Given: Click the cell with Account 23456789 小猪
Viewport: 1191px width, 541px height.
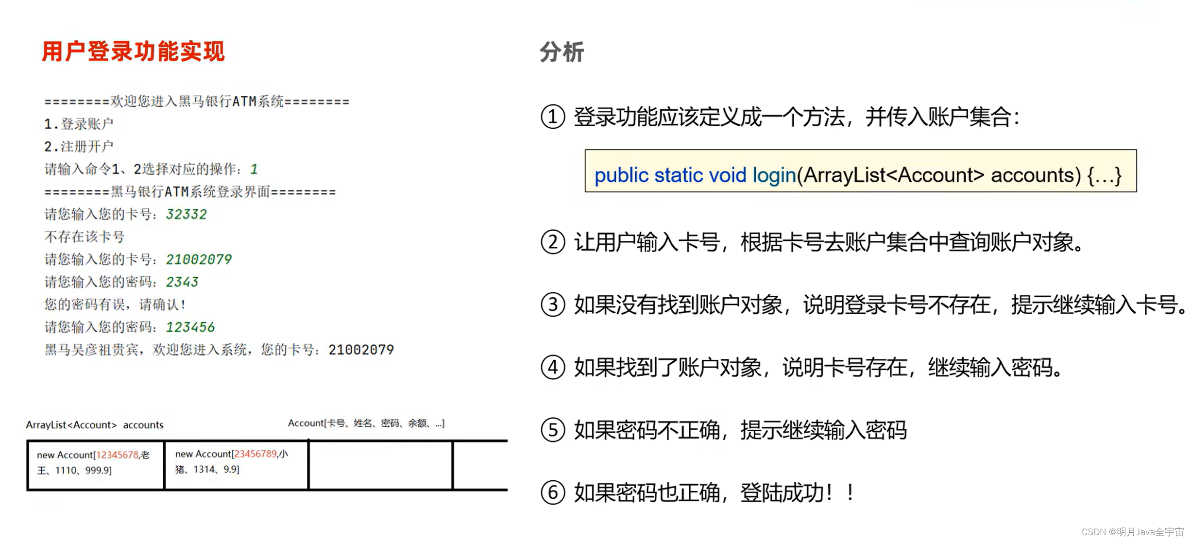Looking at the screenshot, I should (x=236, y=465).
